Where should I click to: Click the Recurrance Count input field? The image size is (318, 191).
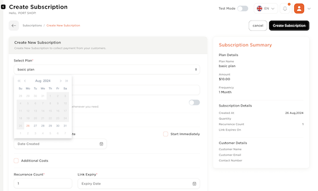tap(43, 184)
